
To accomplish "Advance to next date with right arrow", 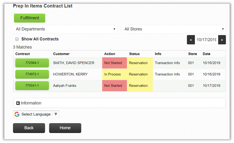I will pyautogui.click(x=222, y=40).
